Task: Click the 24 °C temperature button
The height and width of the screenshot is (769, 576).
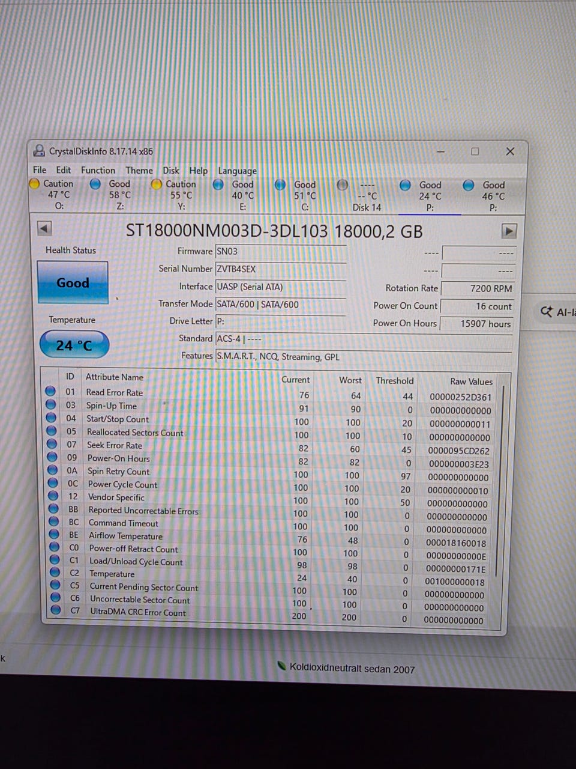Action: click(74, 345)
